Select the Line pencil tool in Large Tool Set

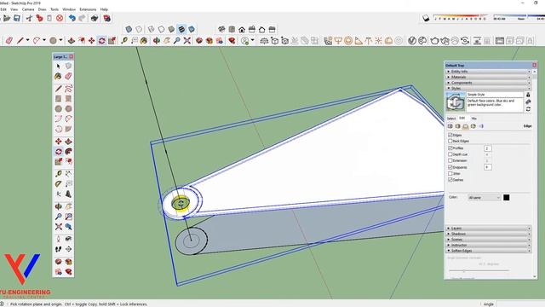(59, 89)
